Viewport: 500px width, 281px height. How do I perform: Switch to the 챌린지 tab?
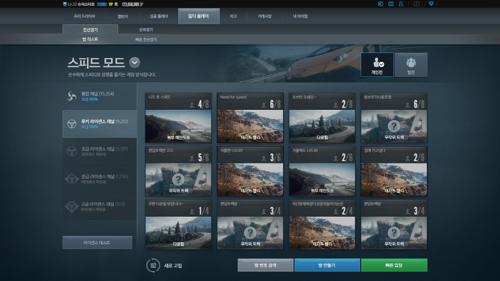122,16
